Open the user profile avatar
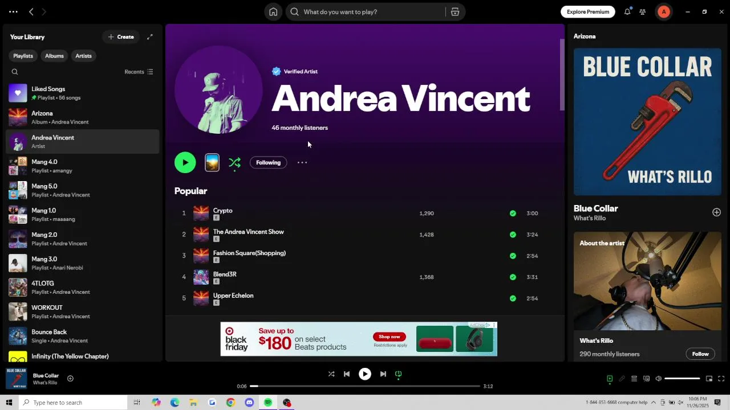Screen dimensions: 730x410 663,11
